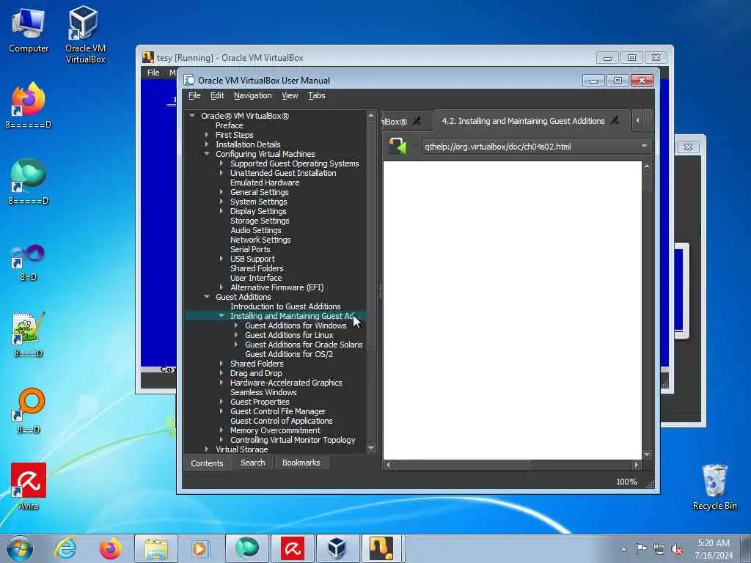Open the Tabs menu

(317, 95)
